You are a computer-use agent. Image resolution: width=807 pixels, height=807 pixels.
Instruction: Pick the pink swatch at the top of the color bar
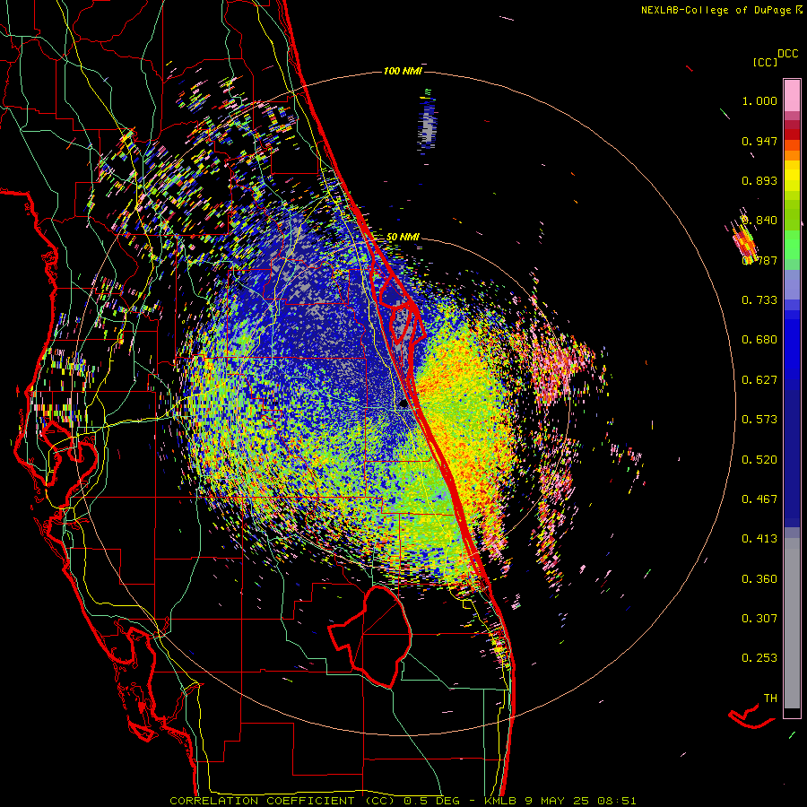(x=792, y=95)
